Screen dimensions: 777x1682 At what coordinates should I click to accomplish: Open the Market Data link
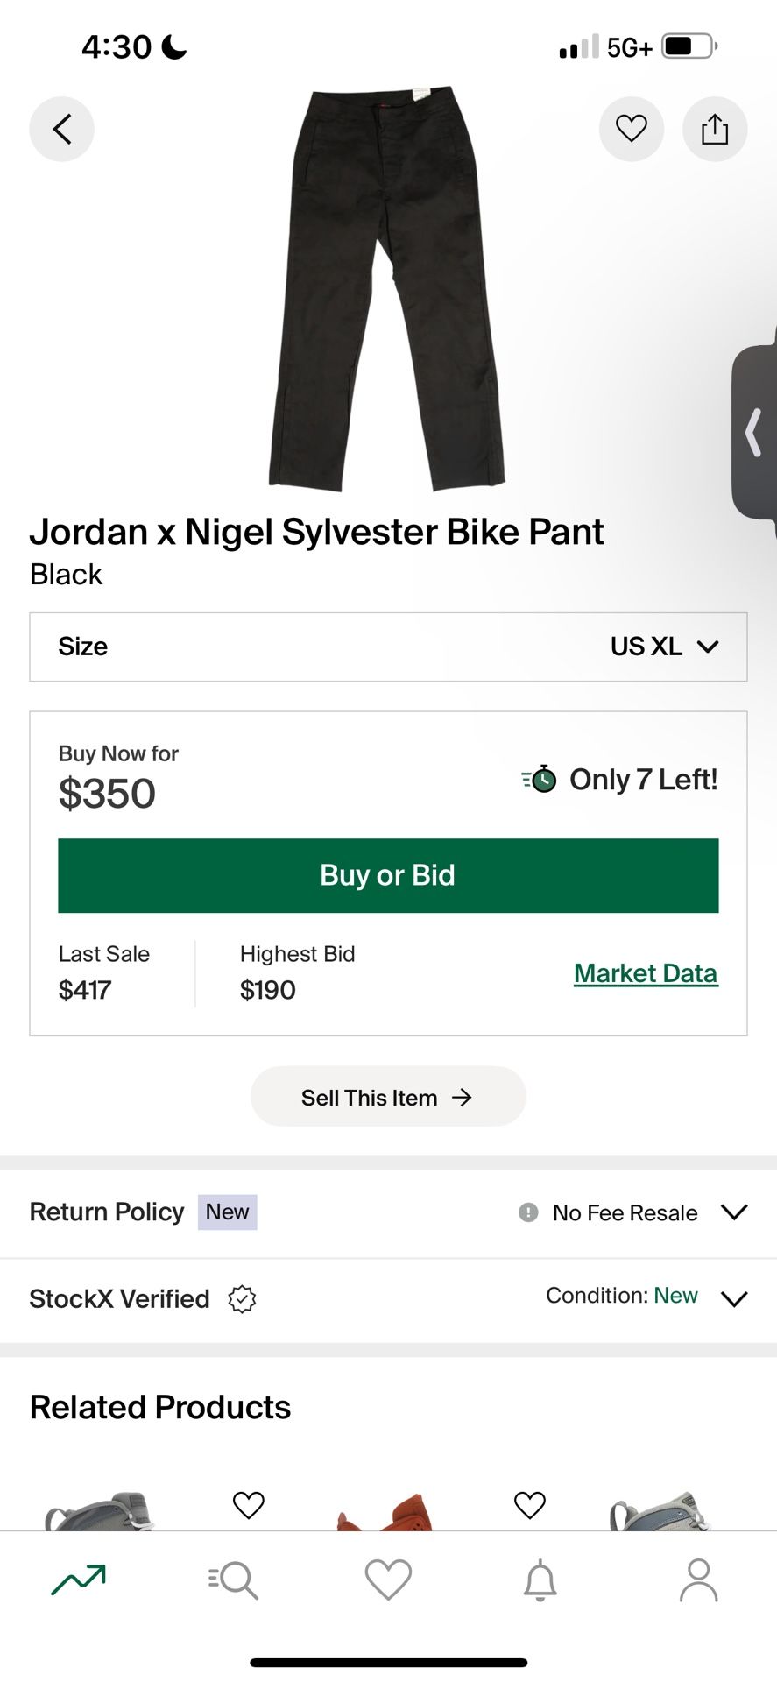click(646, 973)
